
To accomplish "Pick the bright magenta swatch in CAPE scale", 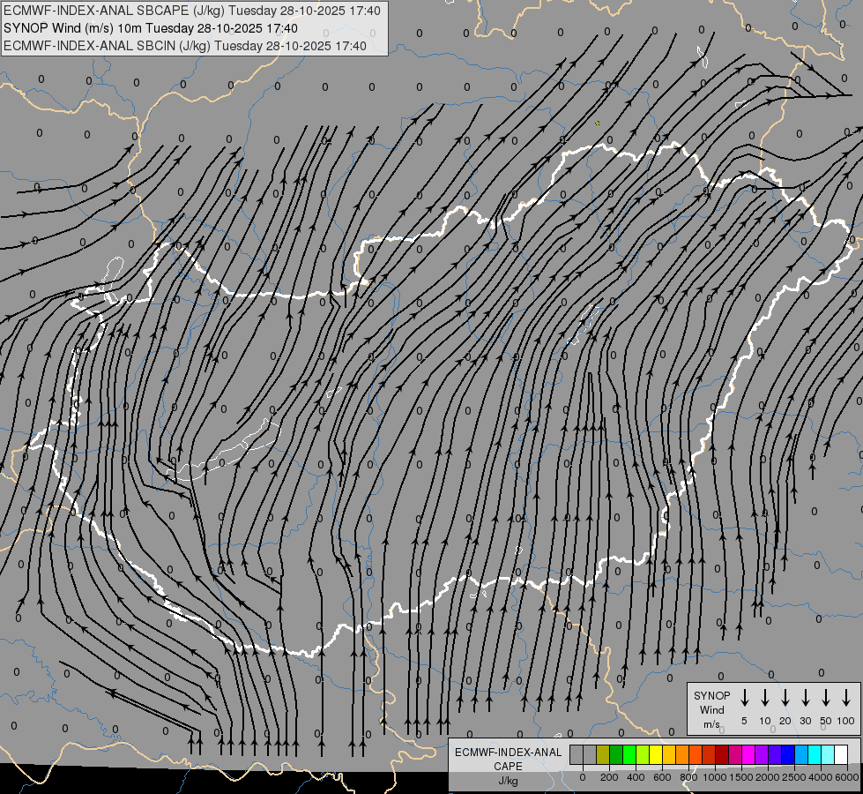I will click(748, 754).
